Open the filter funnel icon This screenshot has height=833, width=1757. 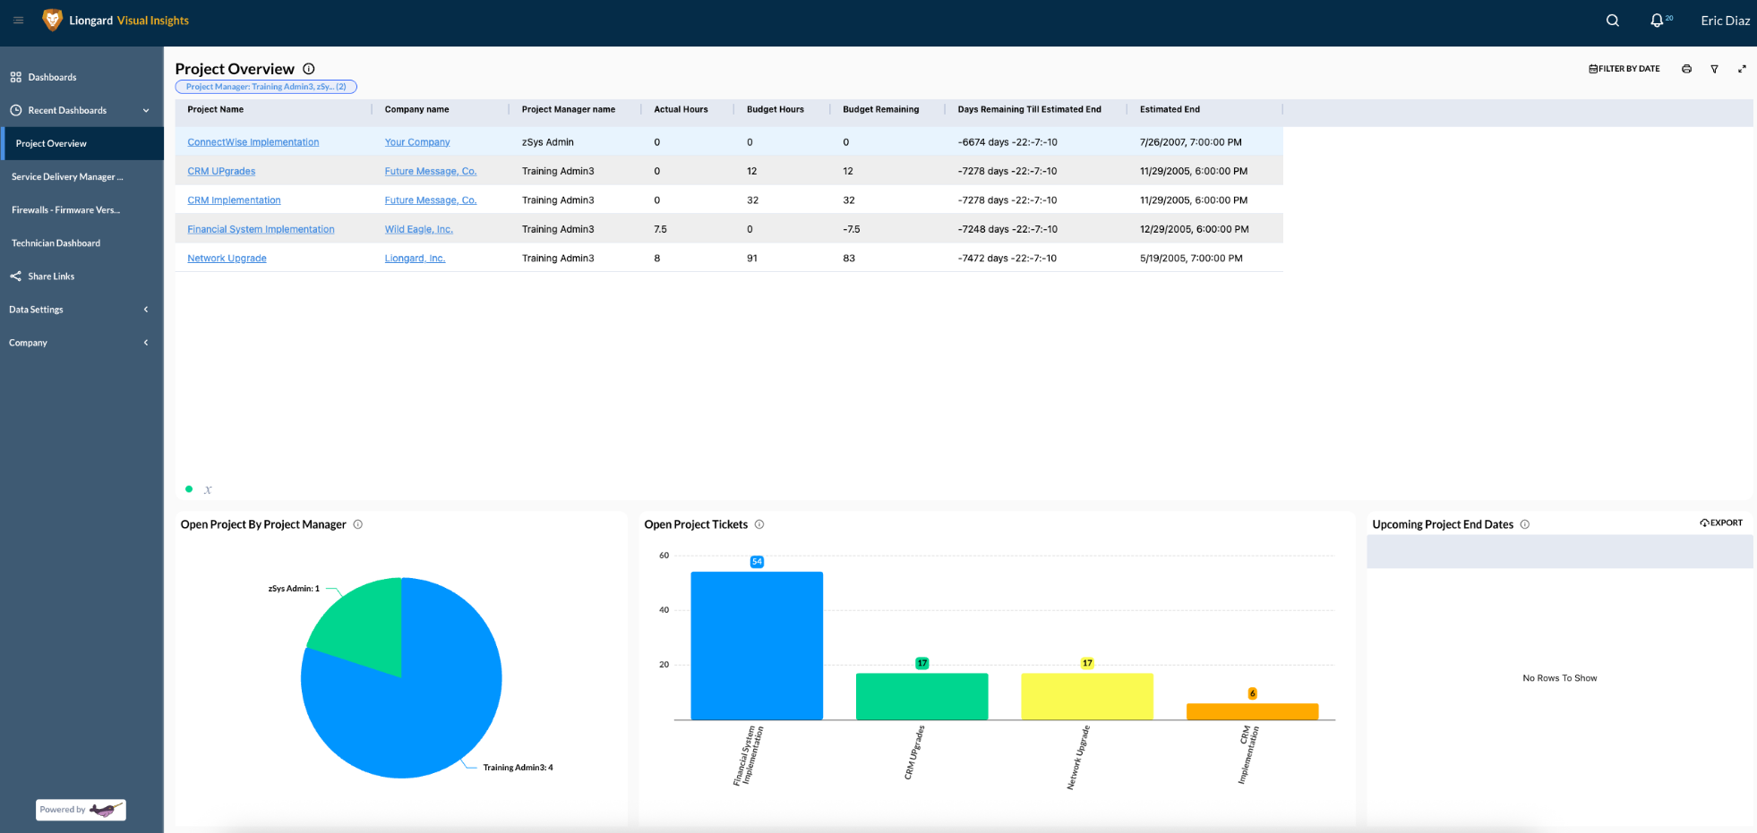pos(1714,69)
